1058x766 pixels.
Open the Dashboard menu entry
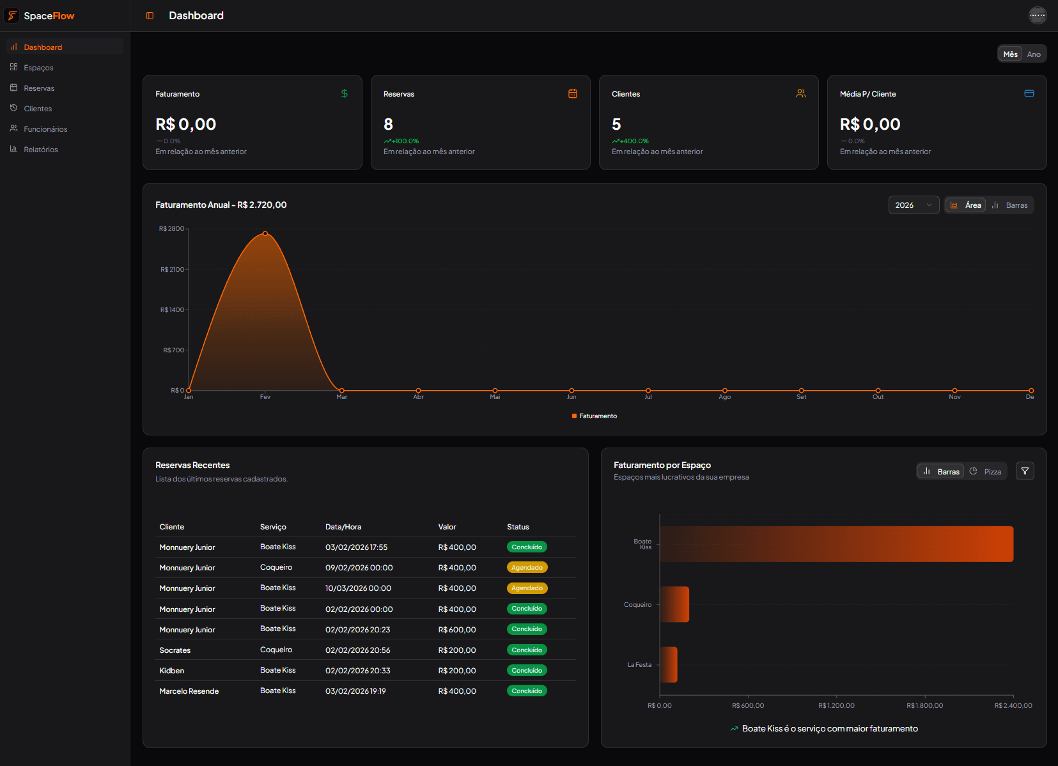tap(43, 47)
